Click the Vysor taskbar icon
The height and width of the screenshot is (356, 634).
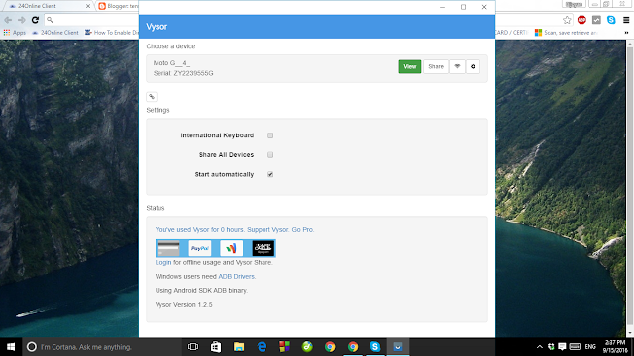tap(398, 347)
